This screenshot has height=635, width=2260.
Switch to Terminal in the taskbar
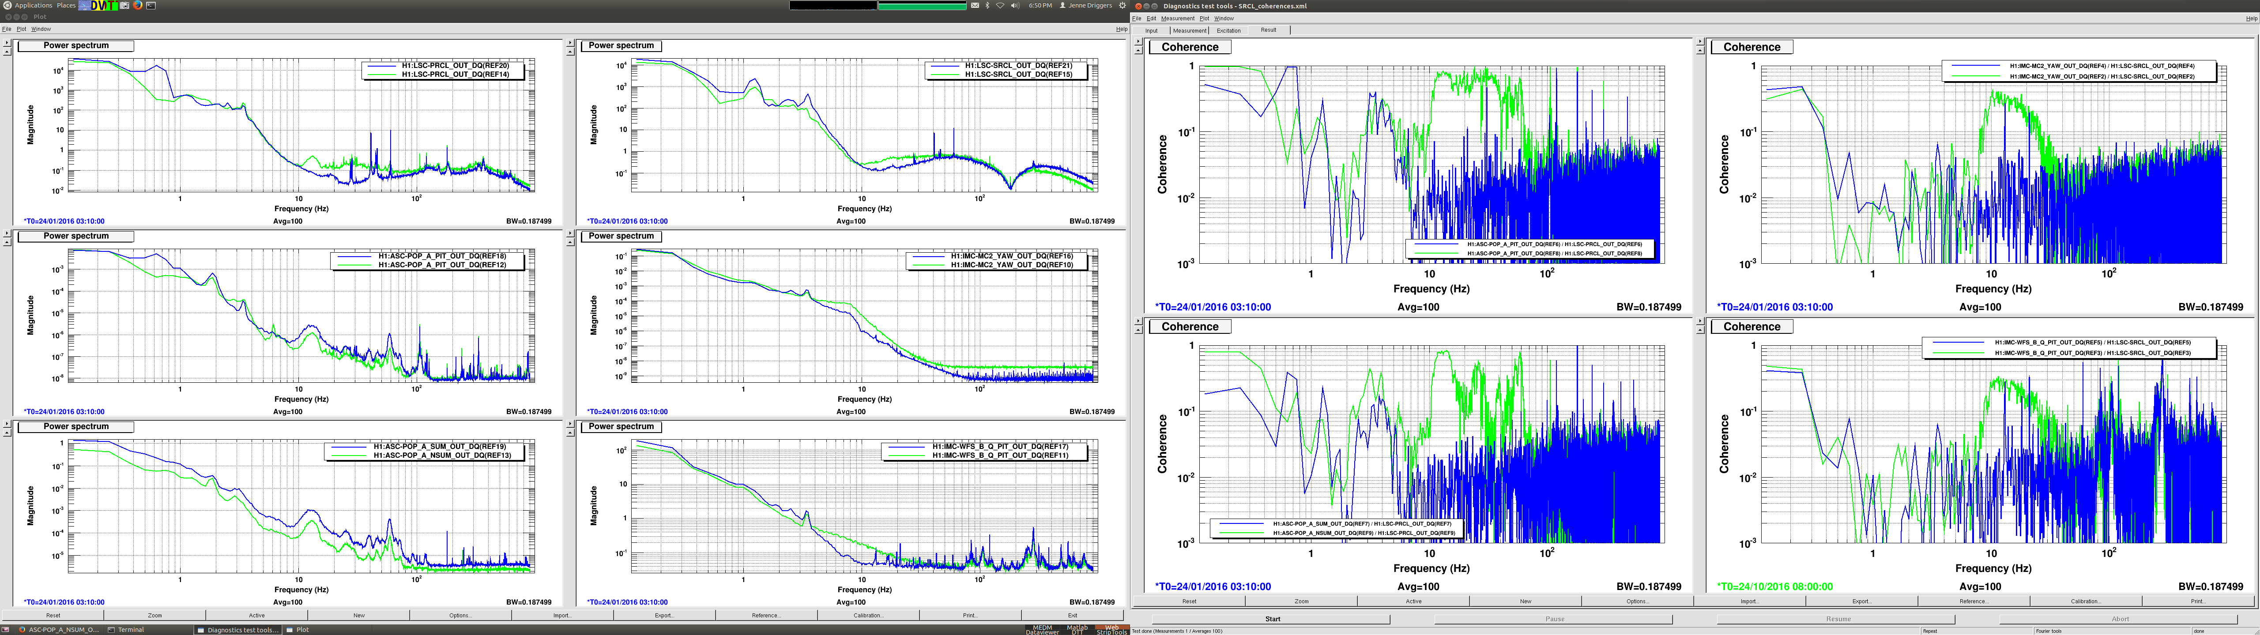tap(147, 630)
